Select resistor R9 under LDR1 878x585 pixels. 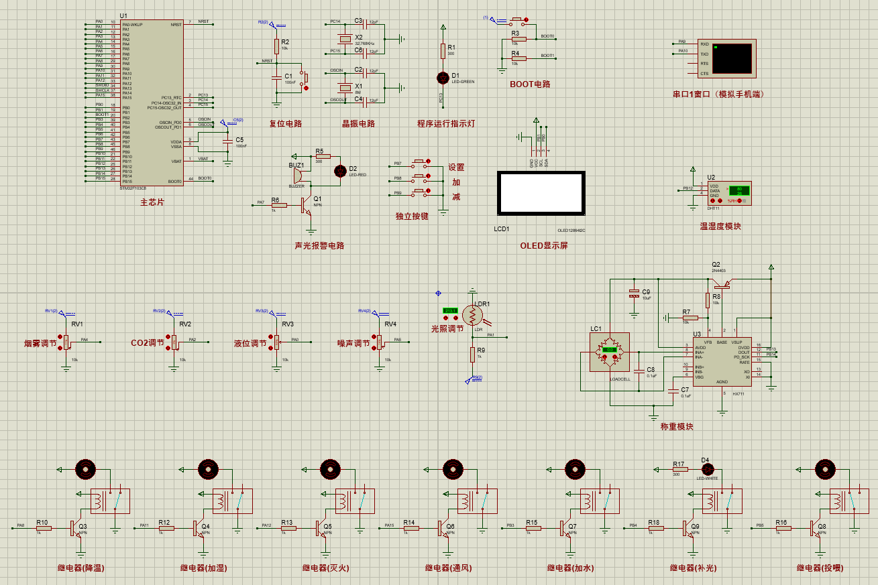(x=472, y=354)
